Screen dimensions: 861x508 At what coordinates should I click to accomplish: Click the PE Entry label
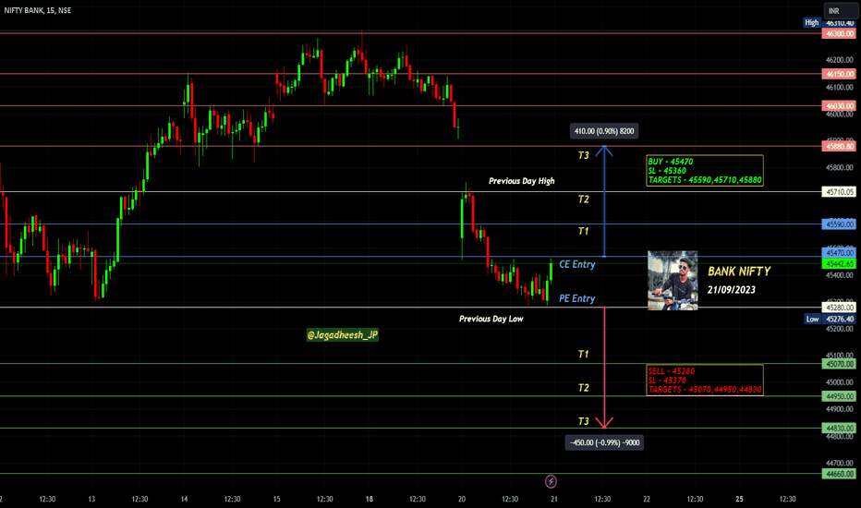tap(576, 298)
